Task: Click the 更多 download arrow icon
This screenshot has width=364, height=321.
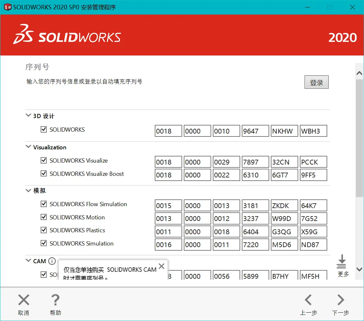Action: pyautogui.click(x=341, y=262)
